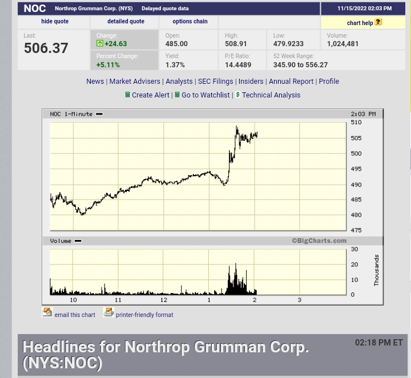Click the 2:03 PM chart time label

363,114
